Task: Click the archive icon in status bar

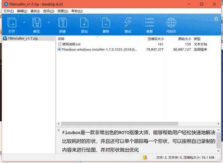Action: point(145,158)
